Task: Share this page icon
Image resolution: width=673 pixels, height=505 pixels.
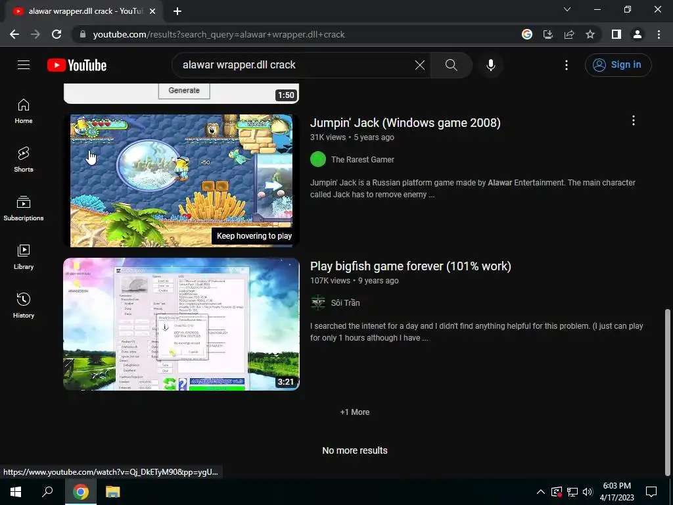Action: click(x=569, y=34)
